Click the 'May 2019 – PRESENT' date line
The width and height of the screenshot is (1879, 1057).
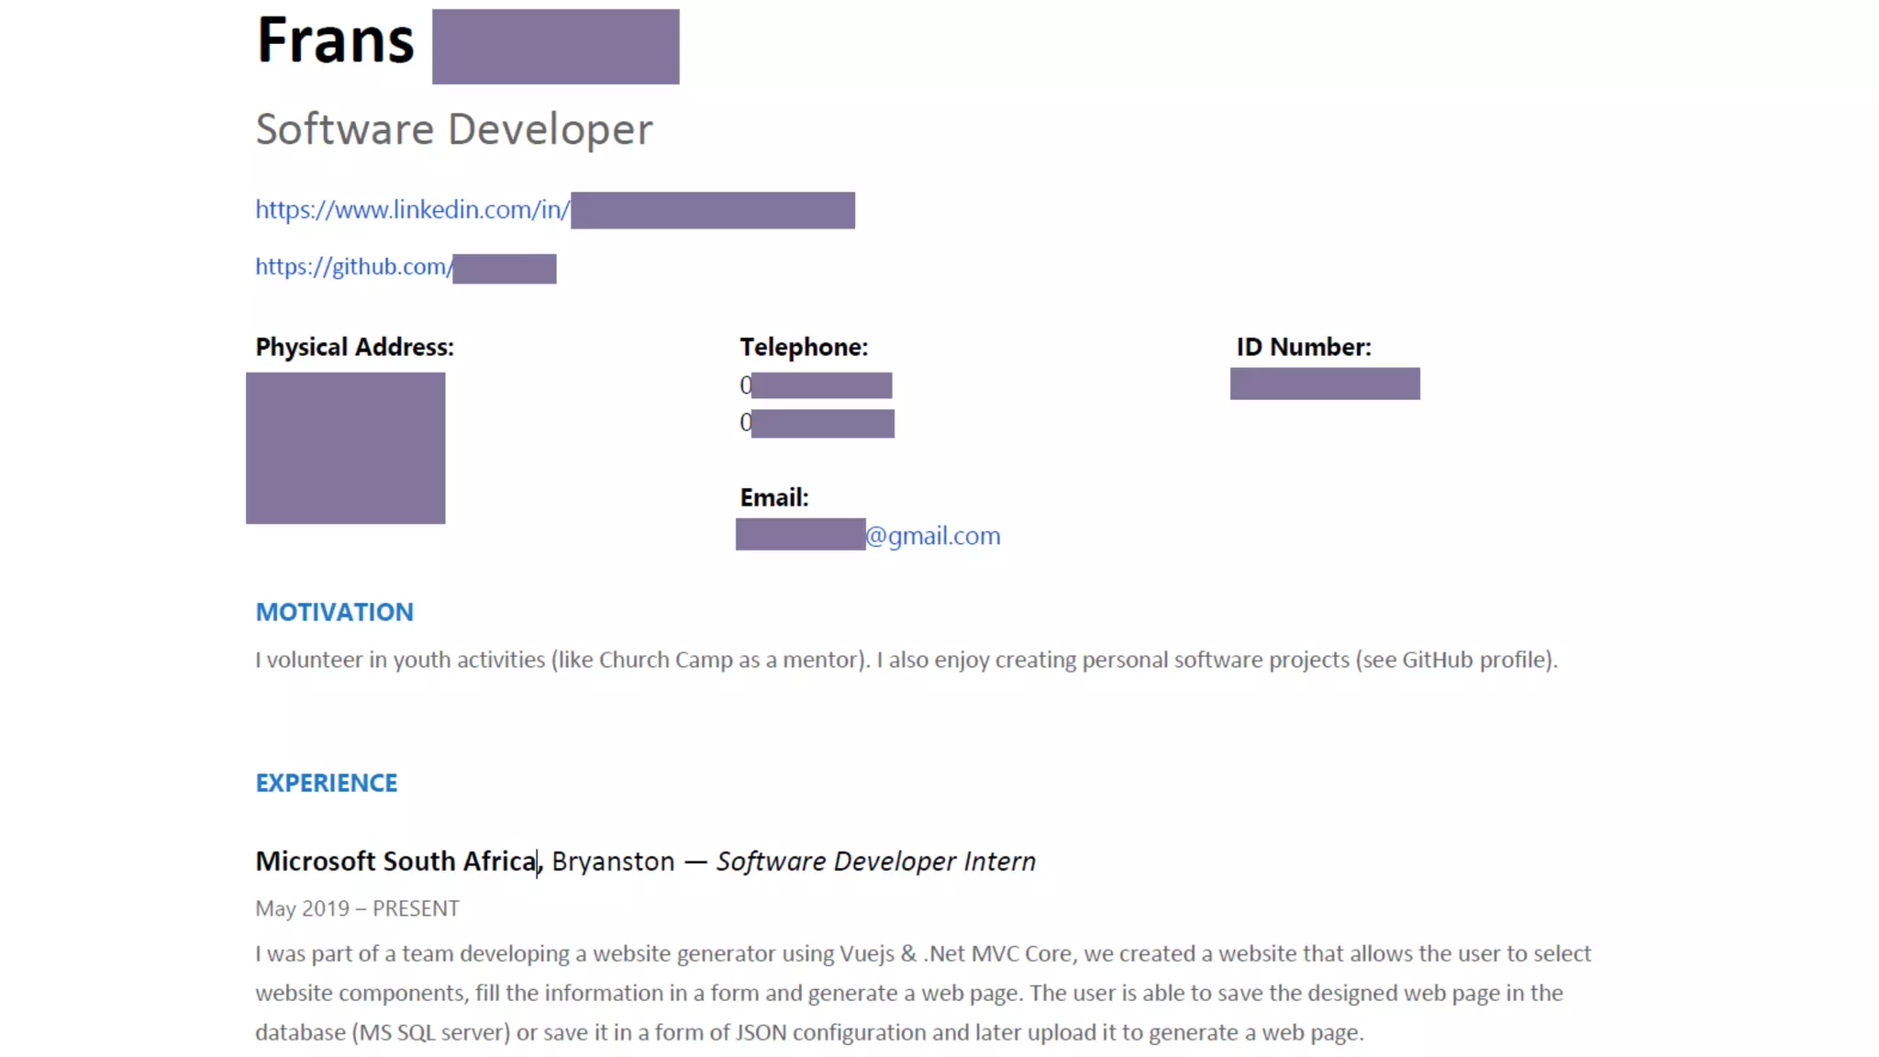click(357, 908)
